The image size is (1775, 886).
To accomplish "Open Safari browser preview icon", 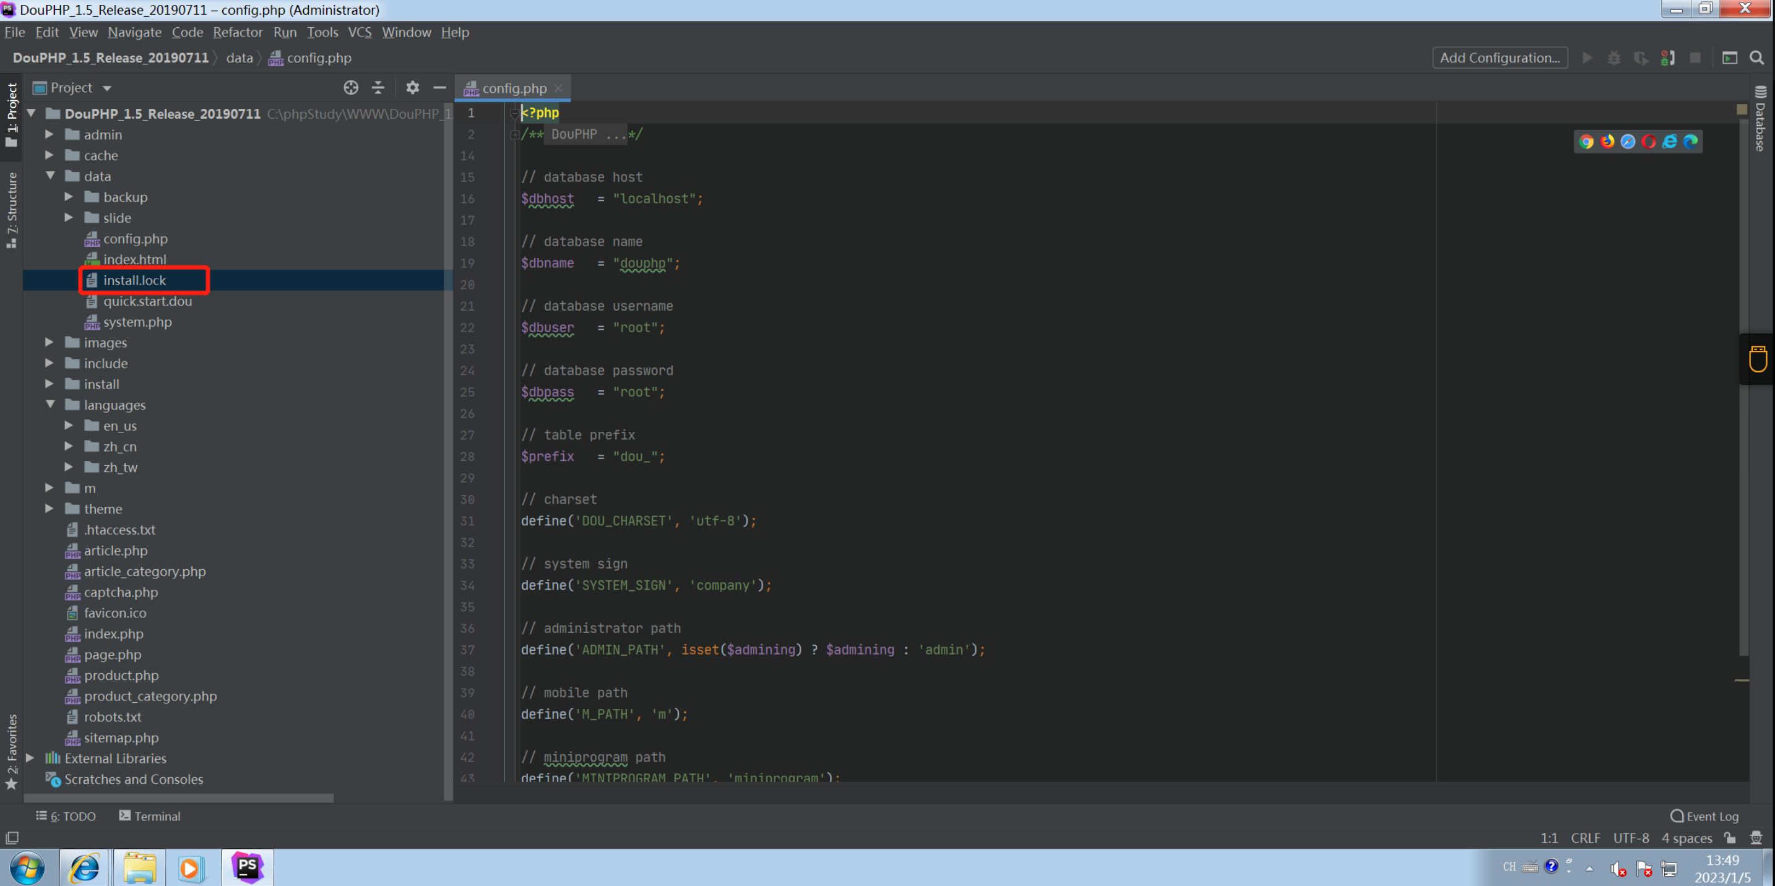I will (x=1628, y=141).
